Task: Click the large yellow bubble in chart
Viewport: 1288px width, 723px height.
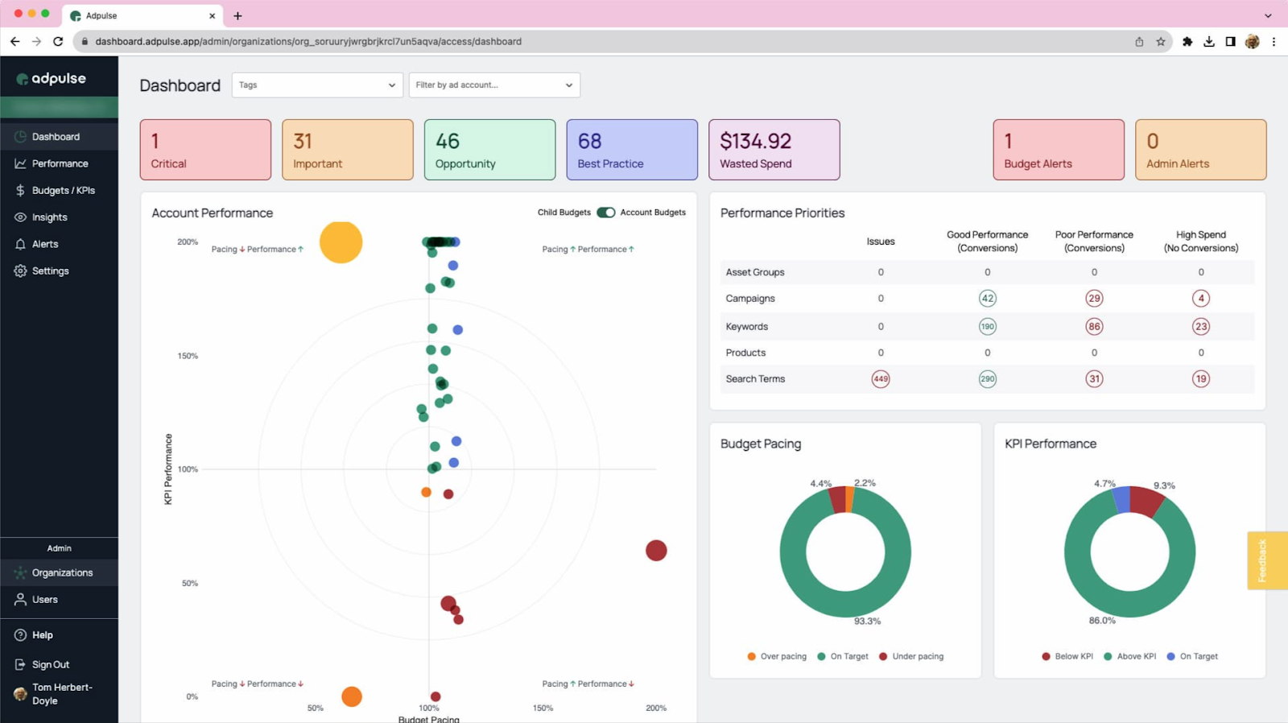Action: (341, 242)
